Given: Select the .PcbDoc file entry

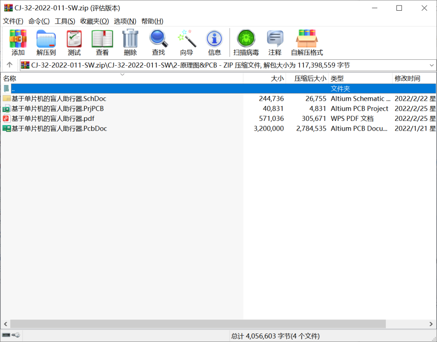Looking at the screenshot, I should [x=59, y=128].
